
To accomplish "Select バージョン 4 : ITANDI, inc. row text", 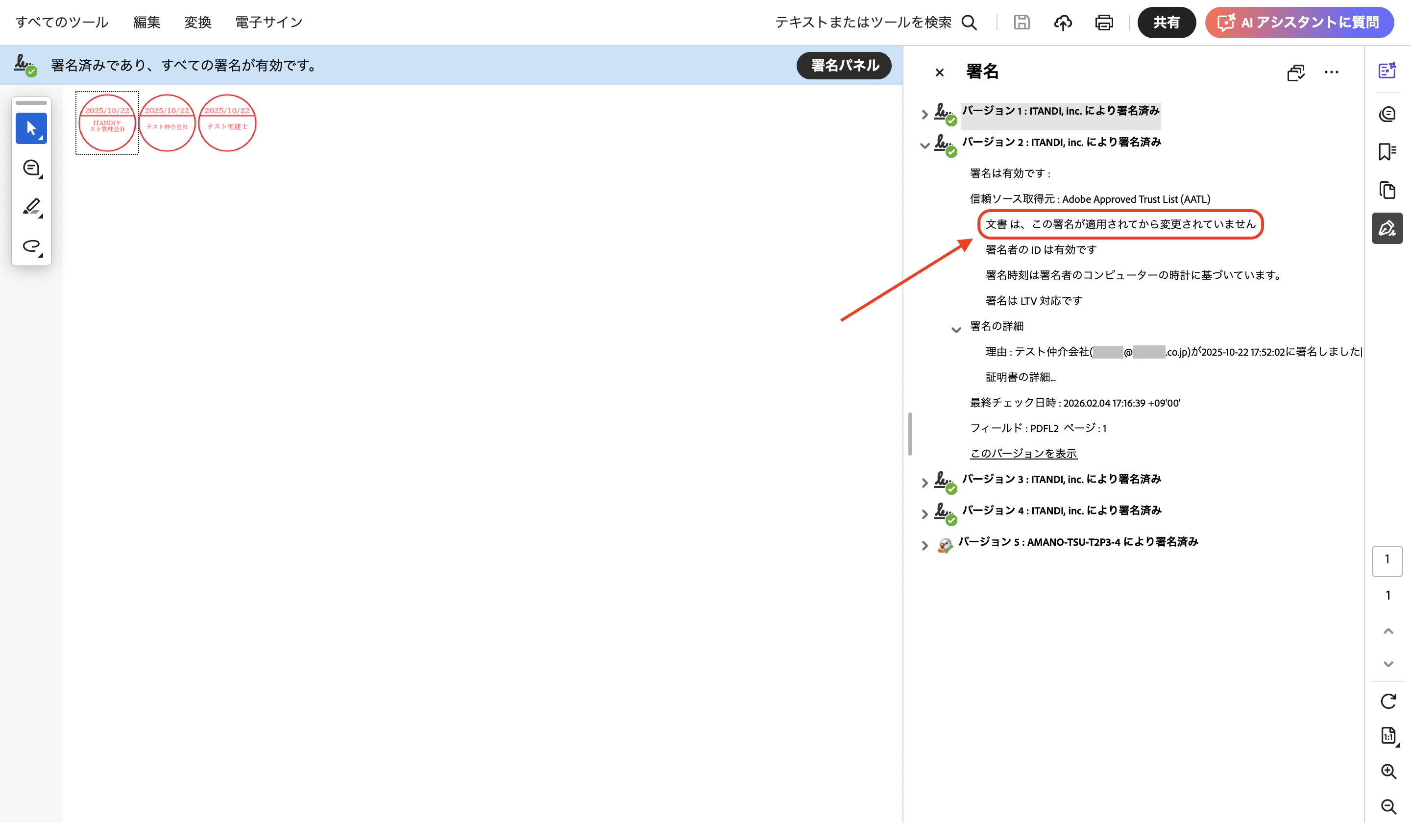I will (1062, 510).
